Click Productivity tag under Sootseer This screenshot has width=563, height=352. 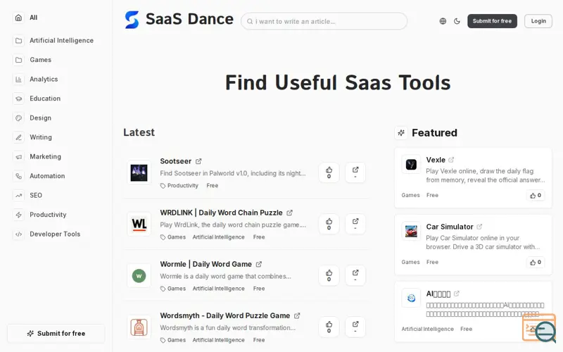point(183,186)
